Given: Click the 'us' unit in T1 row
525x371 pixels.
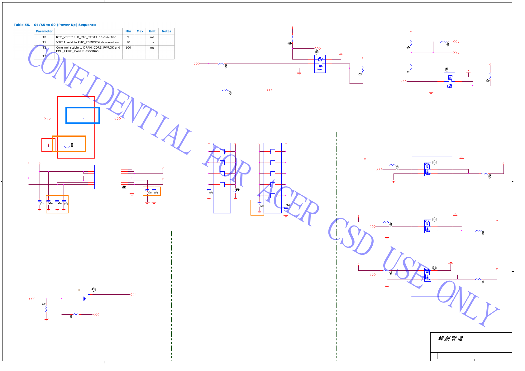Looking at the screenshot, I should (x=152, y=42).
